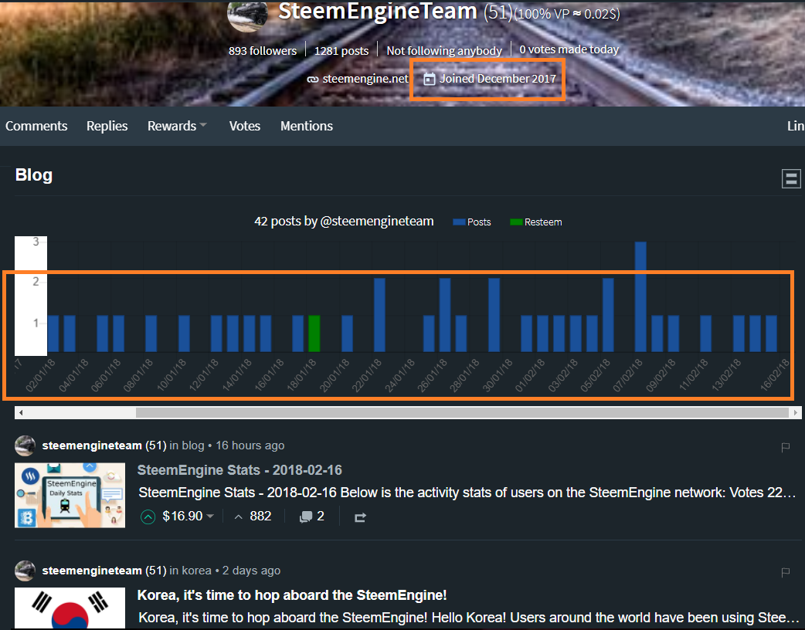Open steemengineteam author link on Stats post
Image resolution: width=805 pixels, height=630 pixels.
91,445
